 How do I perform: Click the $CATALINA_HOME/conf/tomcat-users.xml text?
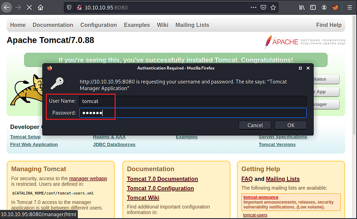click(x=53, y=193)
